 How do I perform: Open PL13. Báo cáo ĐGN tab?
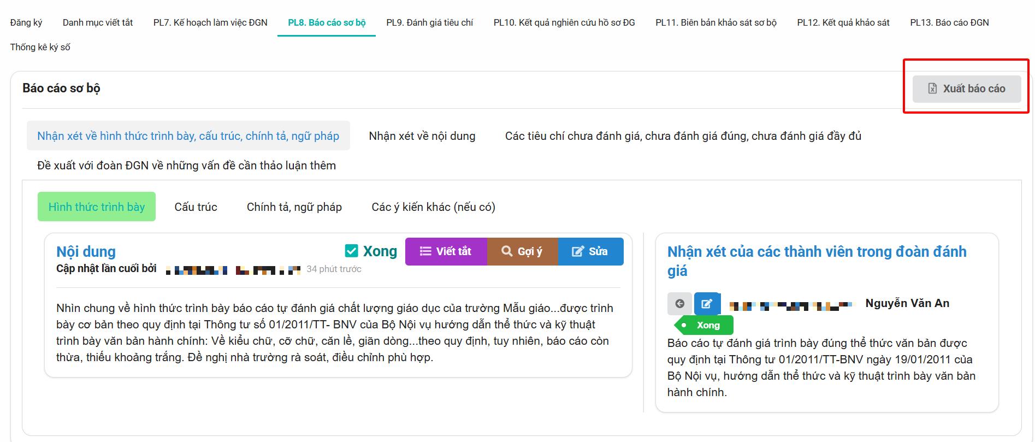pos(949,22)
